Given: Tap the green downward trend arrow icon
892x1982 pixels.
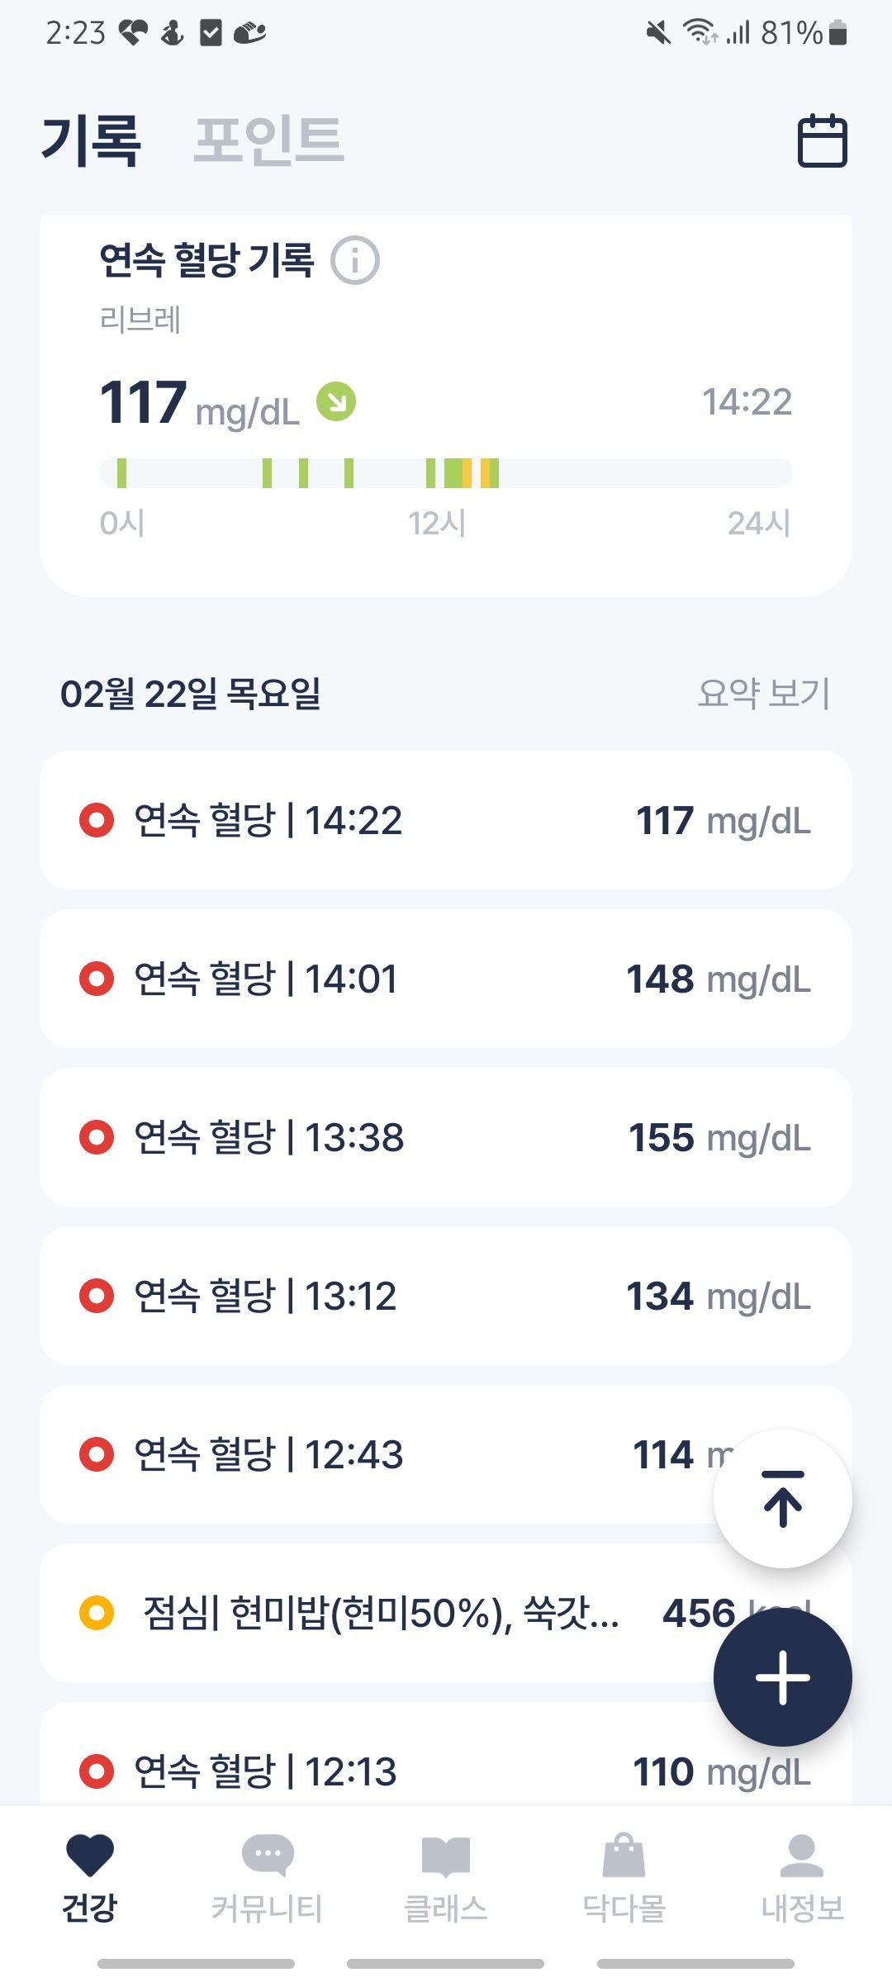Looking at the screenshot, I should [x=336, y=402].
